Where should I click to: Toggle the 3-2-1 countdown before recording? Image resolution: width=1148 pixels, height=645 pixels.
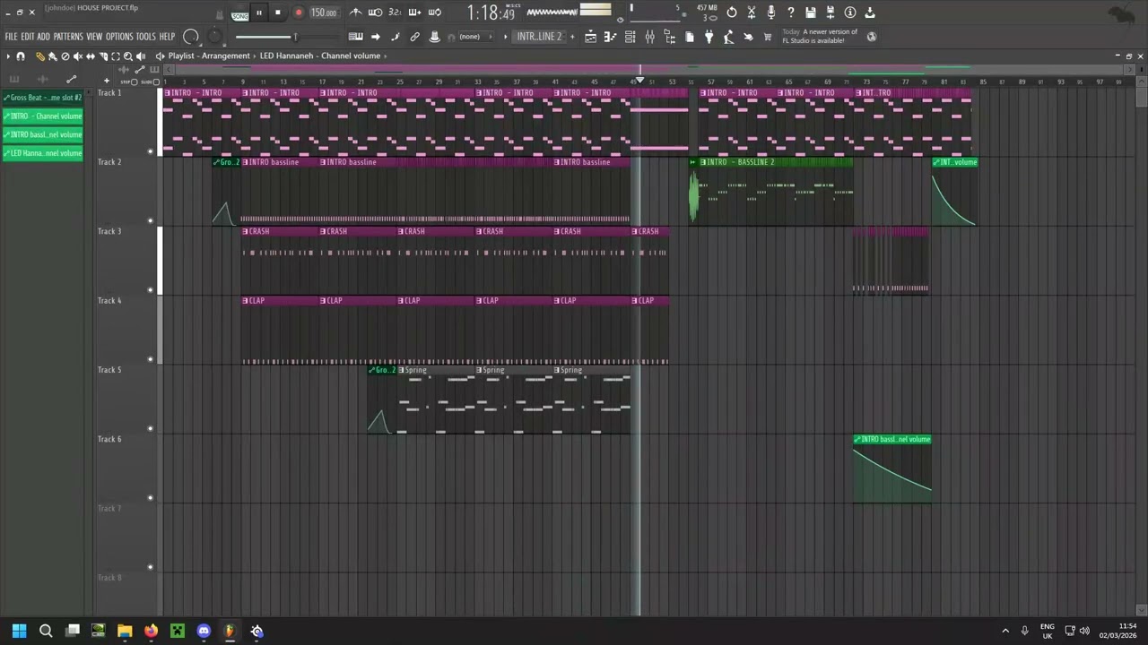pos(395,13)
